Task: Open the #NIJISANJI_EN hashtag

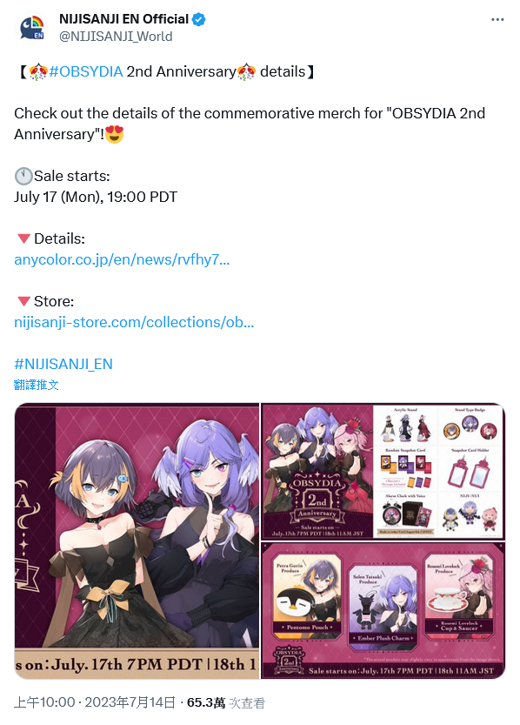Action: [x=63, y=364]
